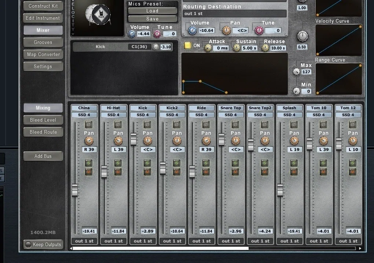
Task: Click the Add Bus button
Action: [x=43, y=156]
